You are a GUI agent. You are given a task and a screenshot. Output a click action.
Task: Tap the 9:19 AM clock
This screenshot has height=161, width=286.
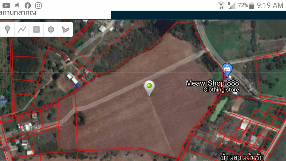[x=270, y=5]
